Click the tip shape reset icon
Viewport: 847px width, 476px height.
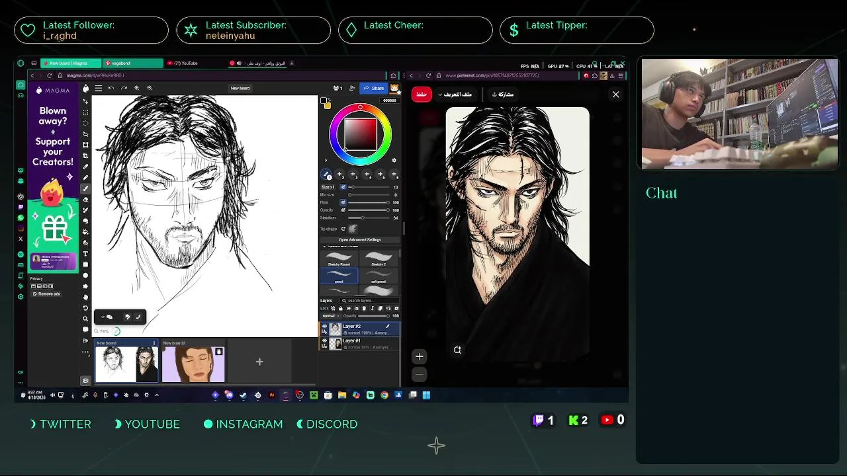coord(343,229)
